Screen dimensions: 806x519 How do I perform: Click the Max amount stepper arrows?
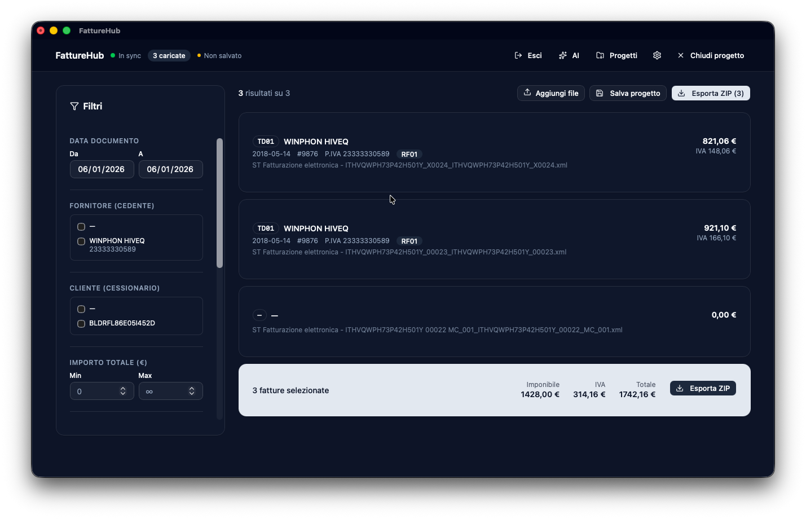point(192,391)
